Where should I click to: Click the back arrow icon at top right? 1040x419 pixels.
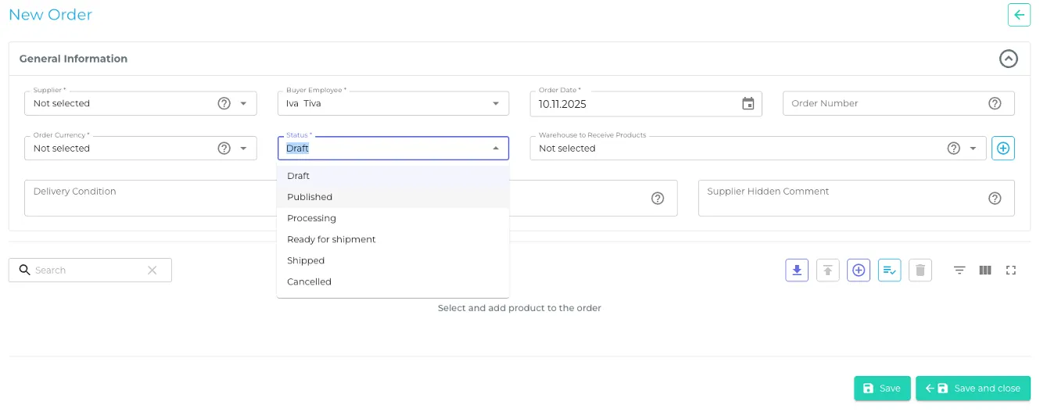[1019, 15]
